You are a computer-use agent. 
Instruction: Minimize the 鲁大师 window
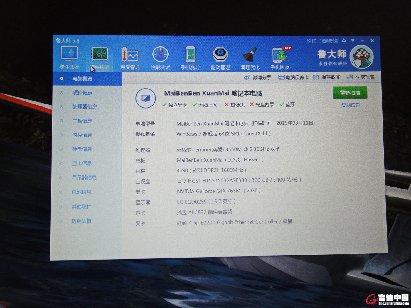click(x=363, y=41)
